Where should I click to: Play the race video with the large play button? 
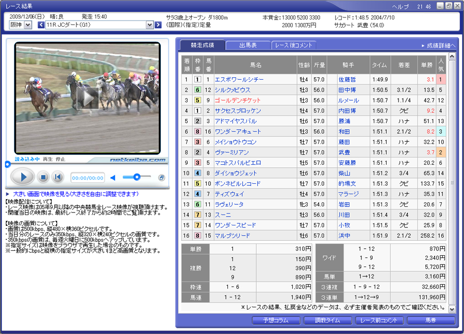pos(23,177)
